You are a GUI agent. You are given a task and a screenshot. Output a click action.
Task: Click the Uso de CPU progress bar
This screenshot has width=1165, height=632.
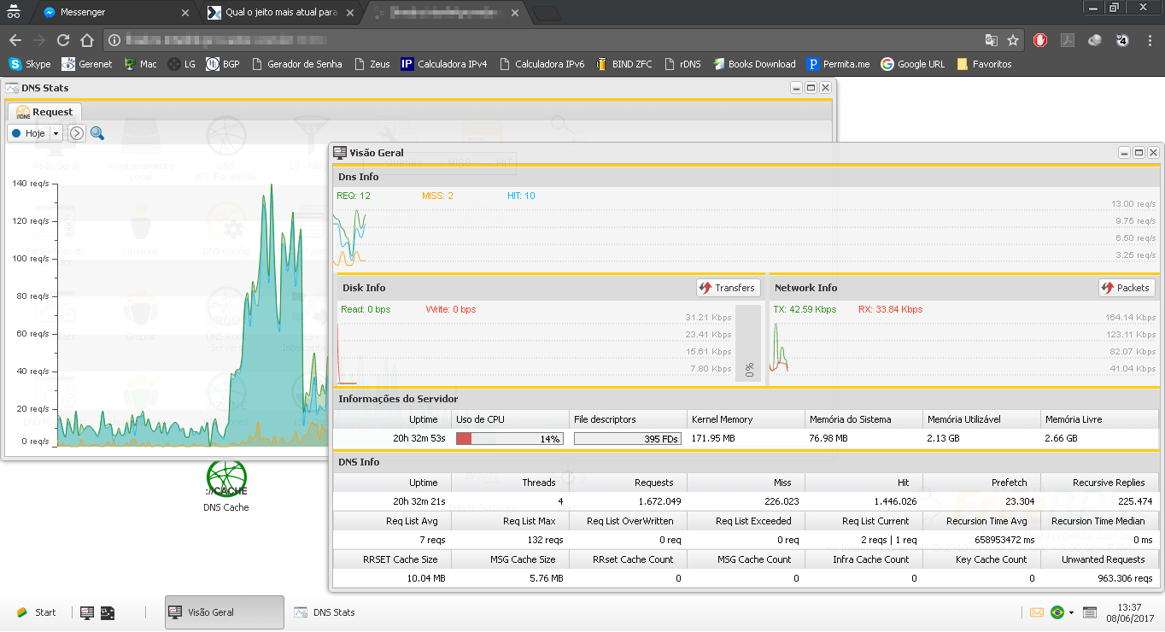[x=509, y=439]
